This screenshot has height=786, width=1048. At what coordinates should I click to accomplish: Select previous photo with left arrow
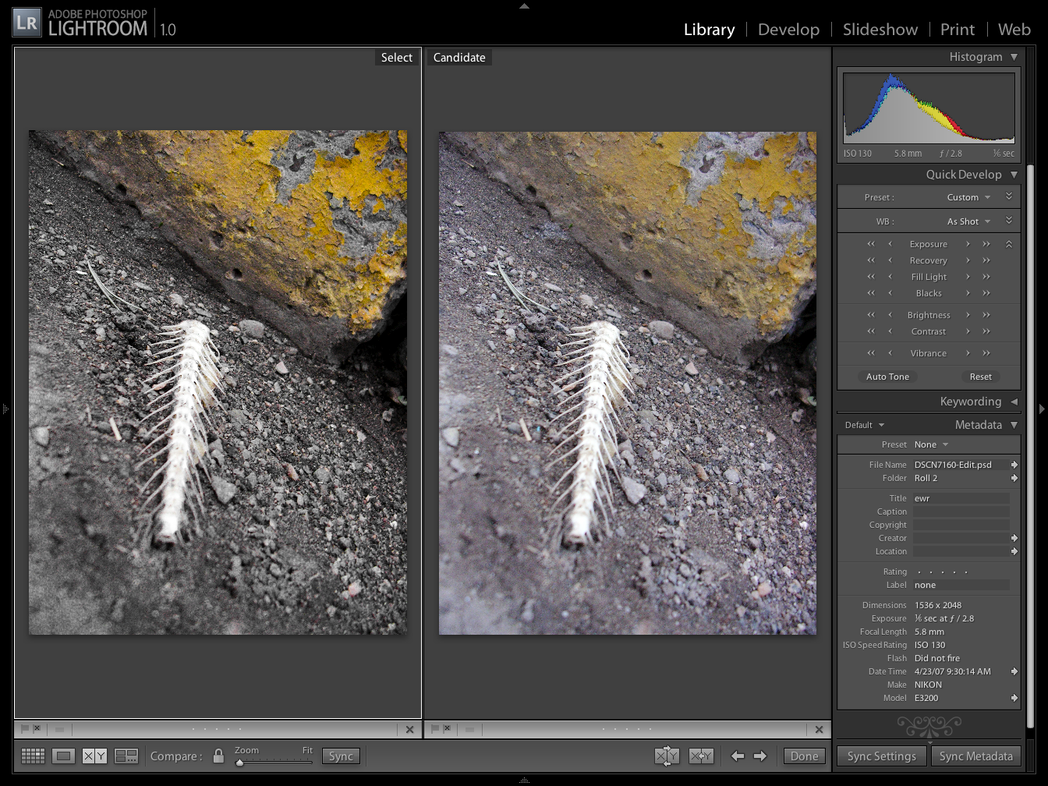tap(738, 756)
